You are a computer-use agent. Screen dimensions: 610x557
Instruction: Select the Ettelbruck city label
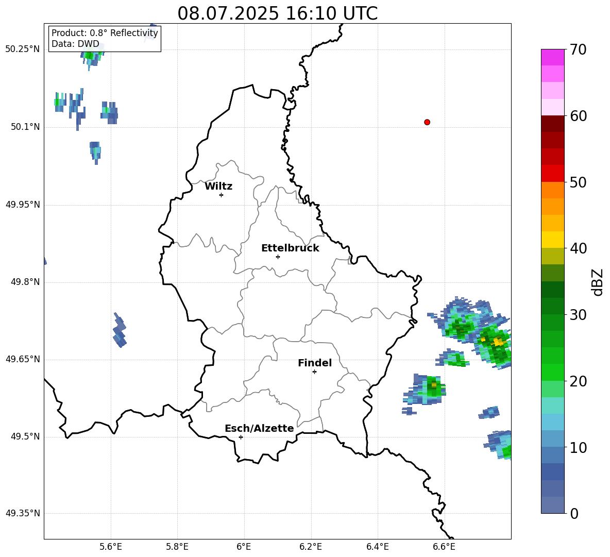(x=290, y=248)
